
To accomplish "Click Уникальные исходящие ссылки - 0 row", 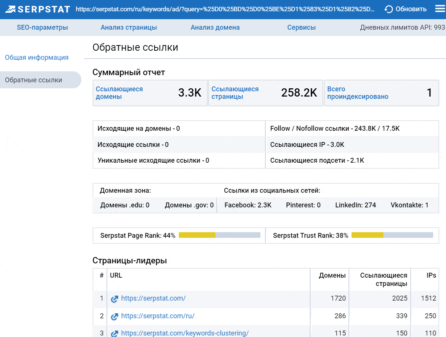I will tap(179, 160).
